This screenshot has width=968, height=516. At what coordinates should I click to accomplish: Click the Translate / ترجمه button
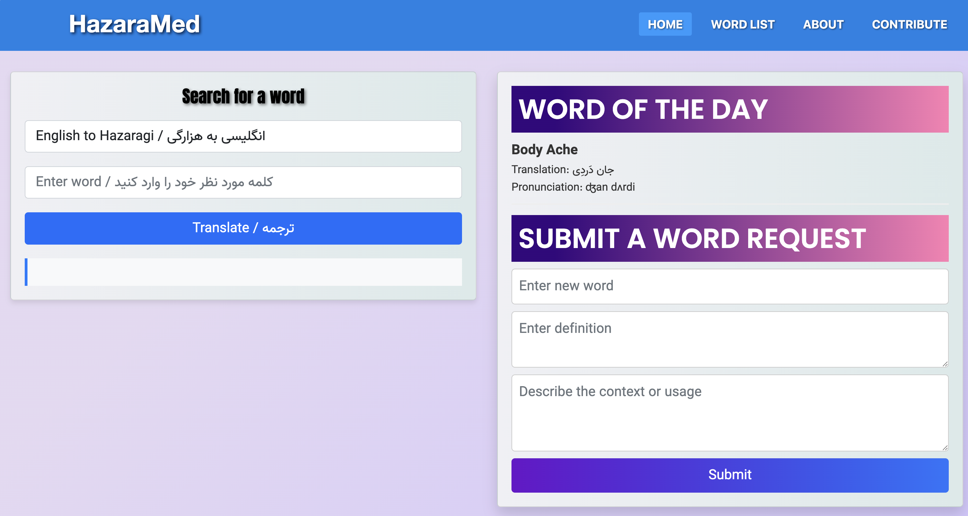(x=243, y=228)
